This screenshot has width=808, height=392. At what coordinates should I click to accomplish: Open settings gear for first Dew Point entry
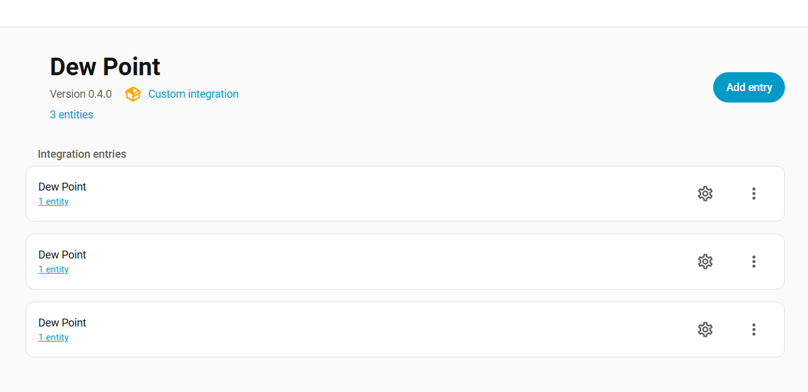705,194
